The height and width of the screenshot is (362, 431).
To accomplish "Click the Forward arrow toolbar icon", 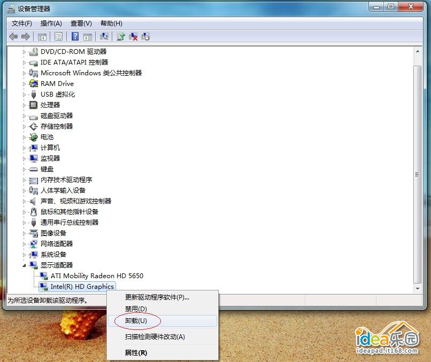I will tap(26, 36).
